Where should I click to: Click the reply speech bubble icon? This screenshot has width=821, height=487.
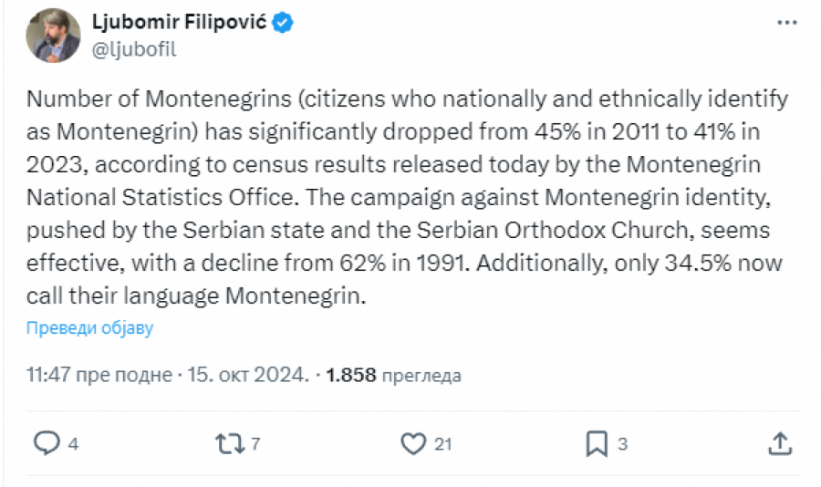click(47, 443)
